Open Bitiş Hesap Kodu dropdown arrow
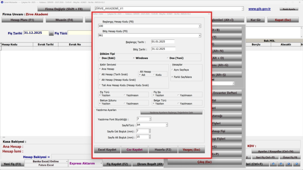The image size is (303, 170). pyautogui.click(x=200, y=35)
